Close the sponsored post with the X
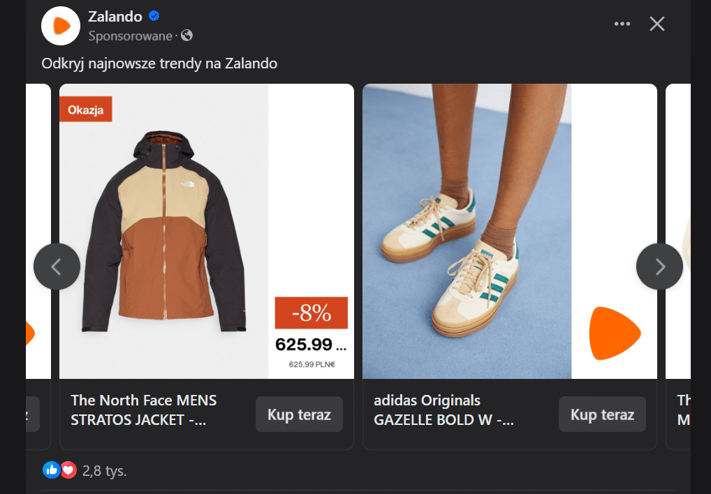The image size is (711, 494). click(x=657, y=24)
